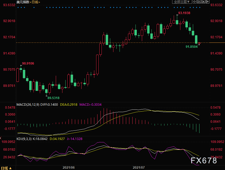Select the MACD(26,12,9) indicator label
Screen dimensions: 225x170
click(x=28, y=105)
